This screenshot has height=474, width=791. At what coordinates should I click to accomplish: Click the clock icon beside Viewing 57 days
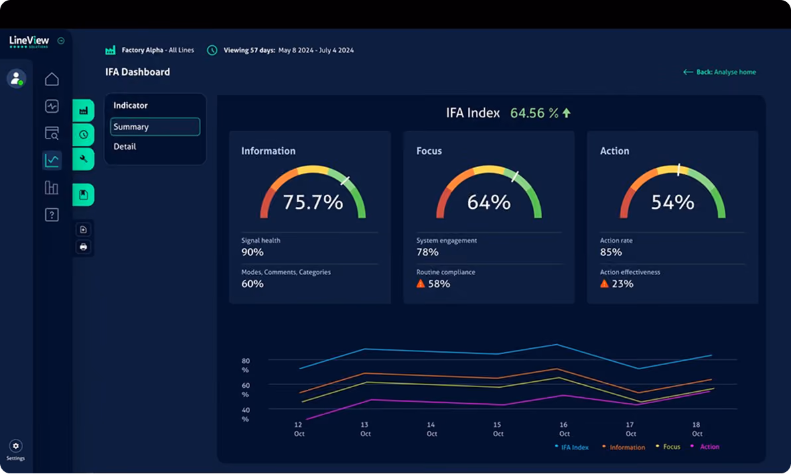212,50
